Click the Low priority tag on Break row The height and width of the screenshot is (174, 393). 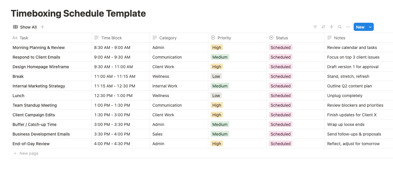coord(216,76)
